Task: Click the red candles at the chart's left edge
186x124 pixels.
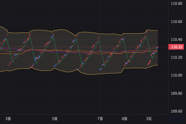Action: click(1, 43)
